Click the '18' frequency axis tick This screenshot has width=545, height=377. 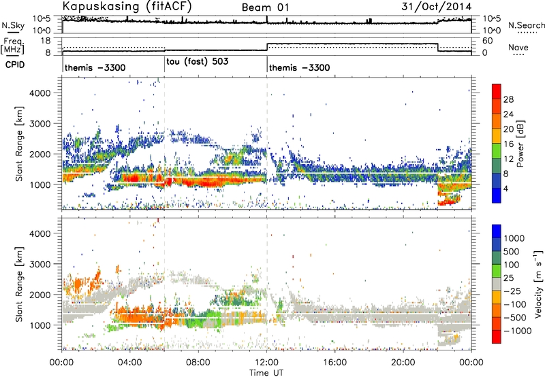46,41
